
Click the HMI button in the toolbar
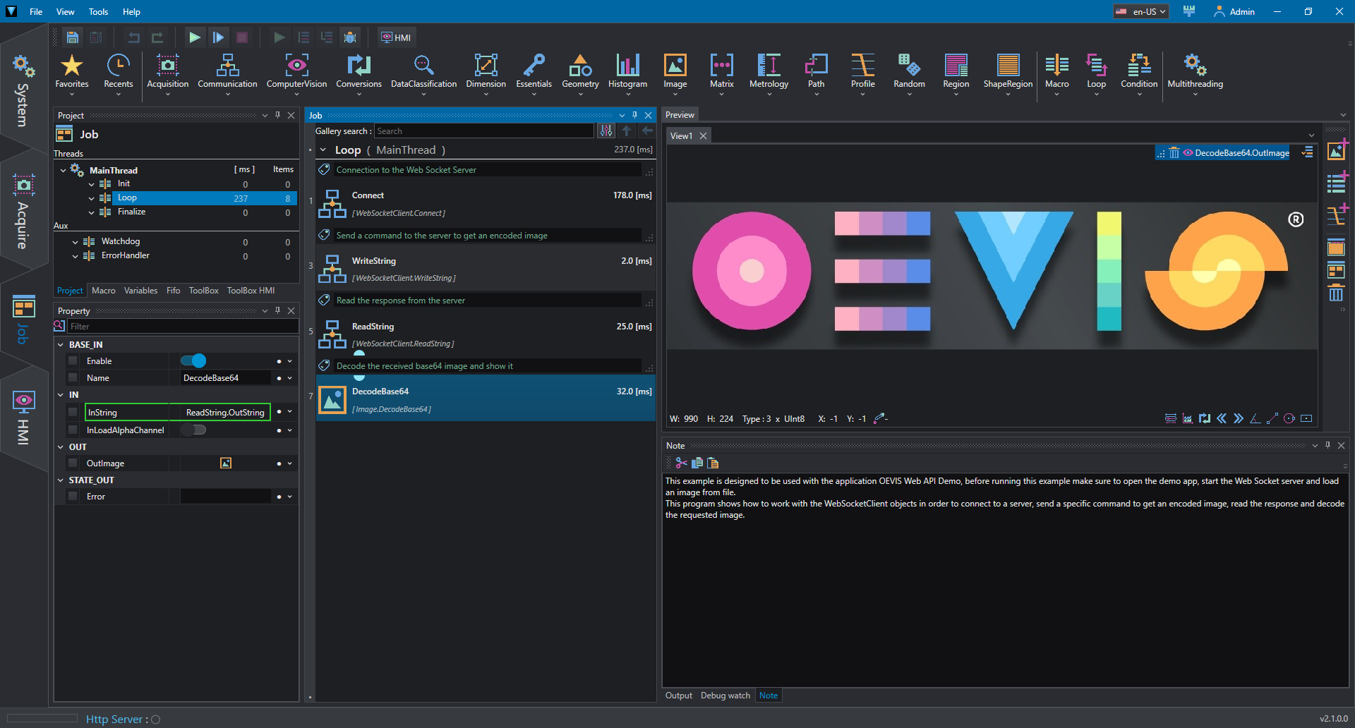coord(396,37)
